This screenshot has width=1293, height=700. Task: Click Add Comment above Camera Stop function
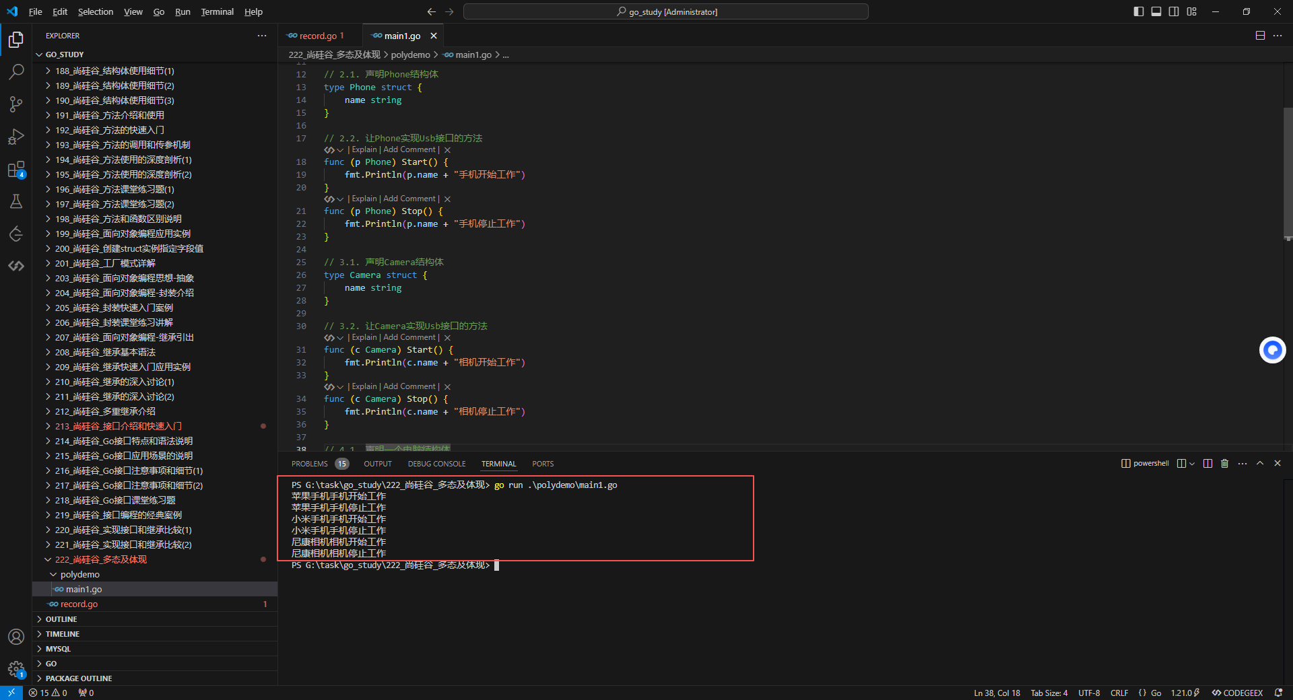click(409, 387)
